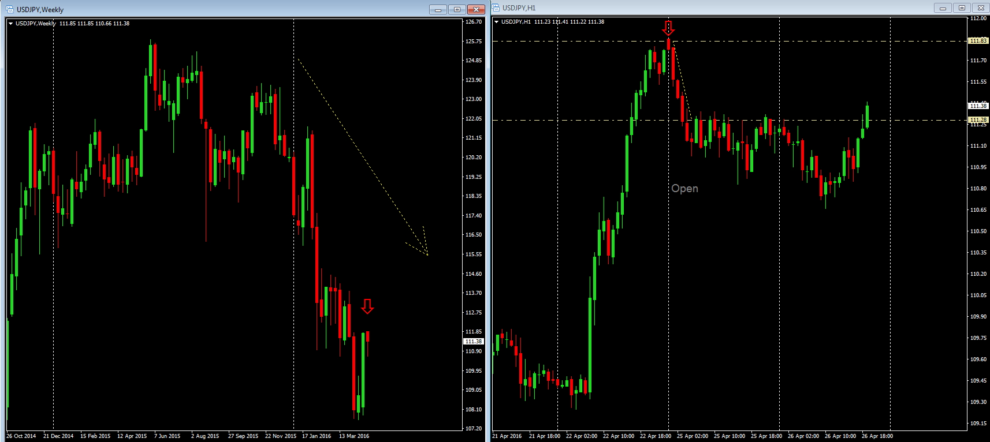Click the '12 Apr 2015' date label

click(x=132, y=436)
